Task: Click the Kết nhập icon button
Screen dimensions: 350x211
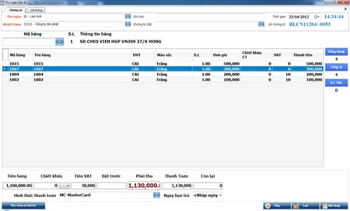Action: 334,206
